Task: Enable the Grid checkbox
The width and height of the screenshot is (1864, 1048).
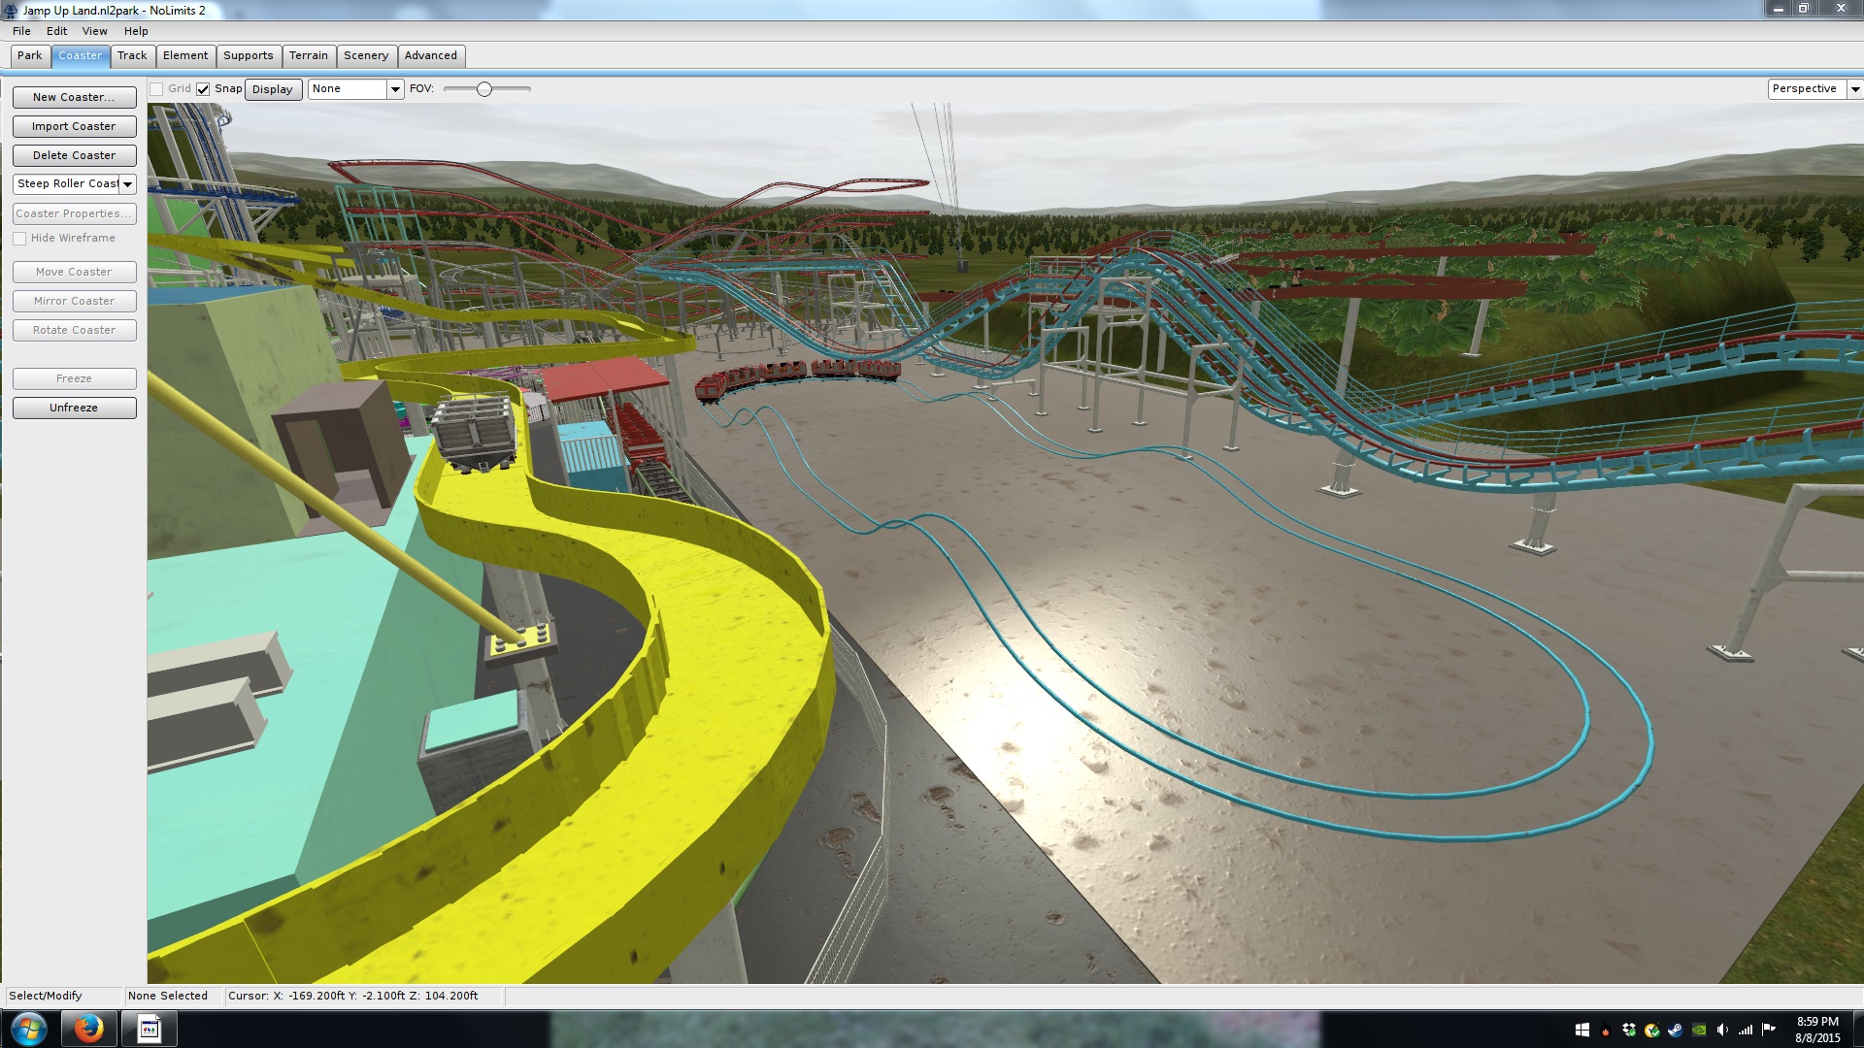Action: (x=156, y=89)
